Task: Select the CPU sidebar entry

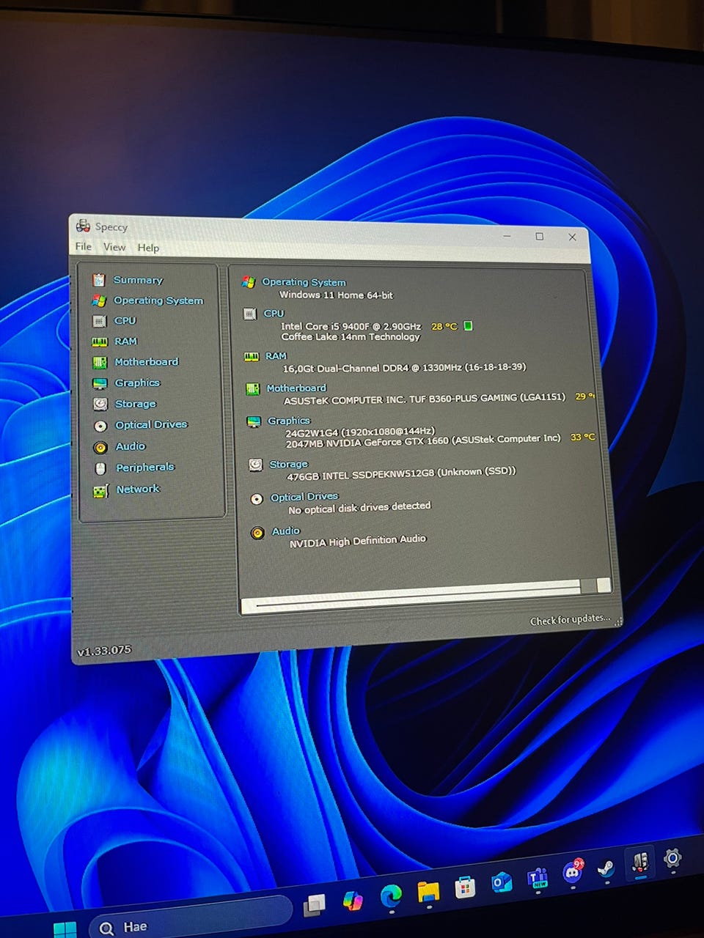Action: coord(125,320)
